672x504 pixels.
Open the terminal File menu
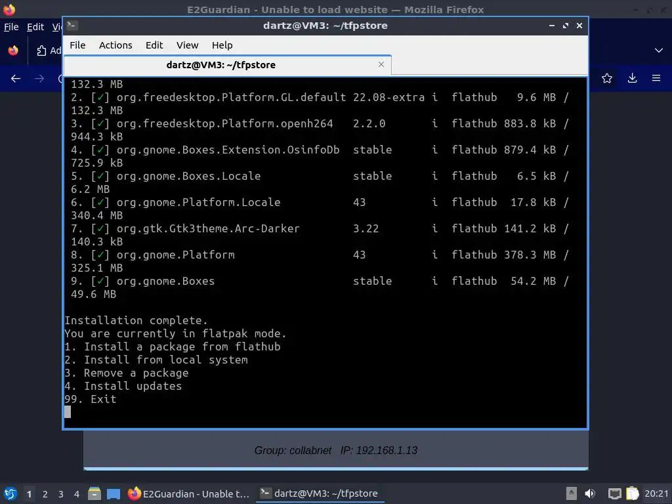point(77,45)
